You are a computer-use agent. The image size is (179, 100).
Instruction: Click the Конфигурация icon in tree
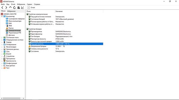(x=4, y=63)
